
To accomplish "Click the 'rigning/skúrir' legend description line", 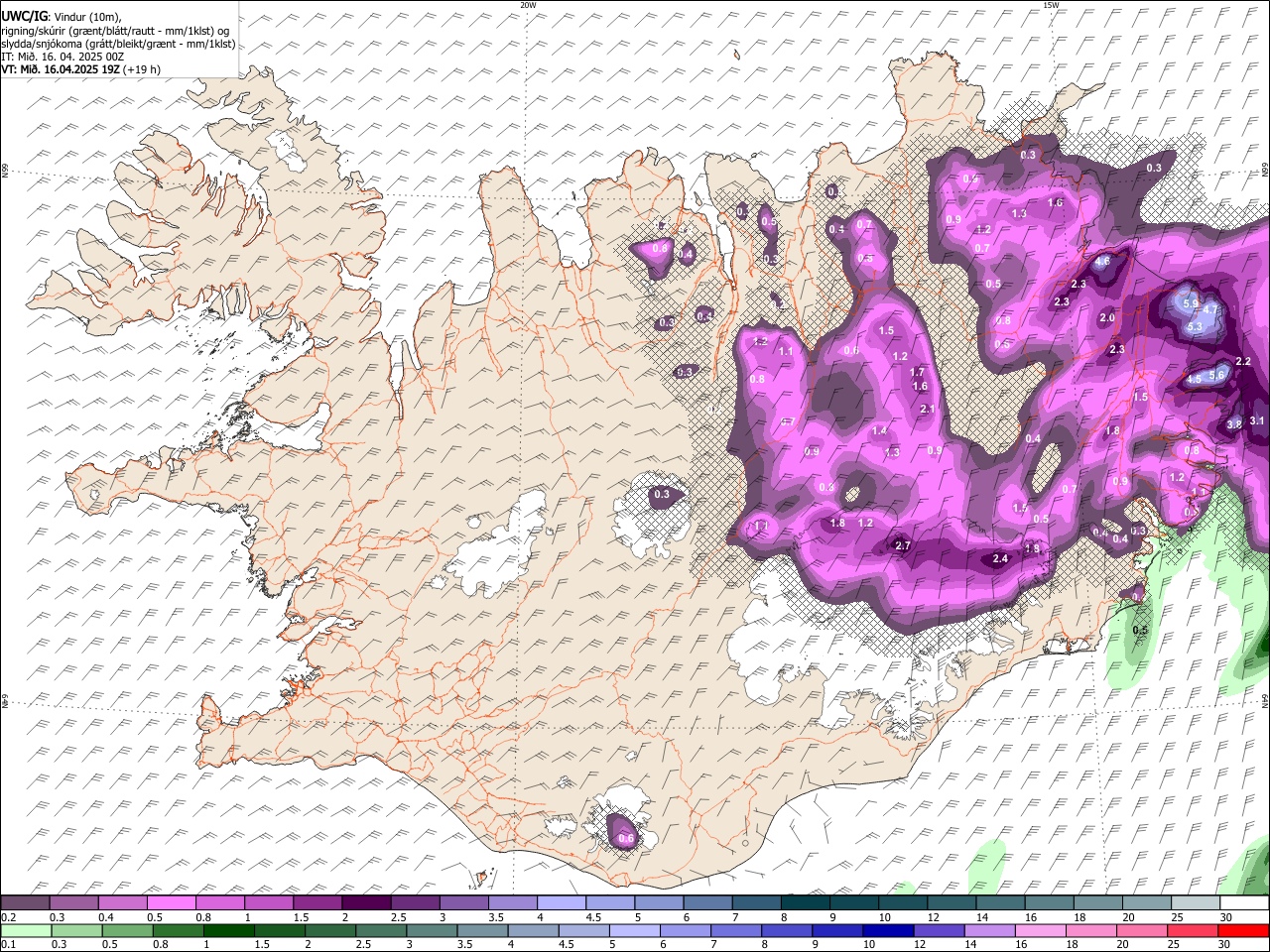I will (115, 31).
